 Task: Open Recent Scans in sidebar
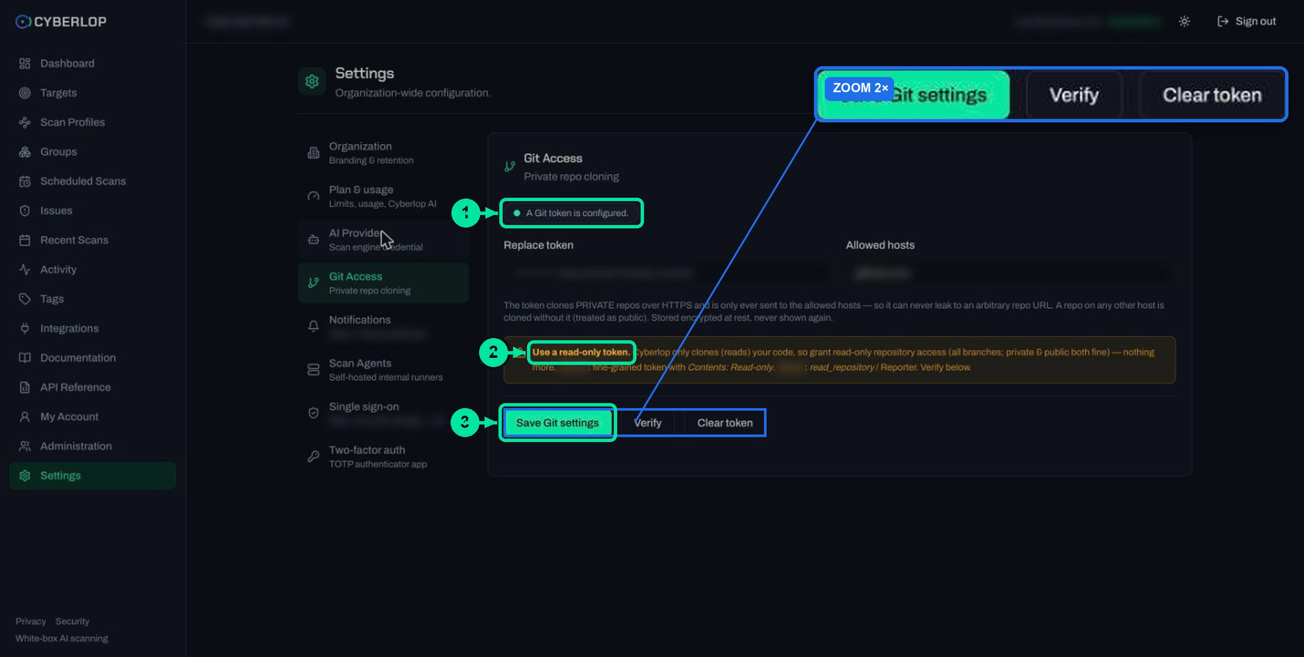(x=93, y=240)
